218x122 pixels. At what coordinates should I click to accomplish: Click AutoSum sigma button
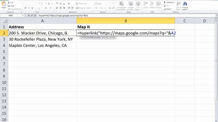tap(169, 2)
